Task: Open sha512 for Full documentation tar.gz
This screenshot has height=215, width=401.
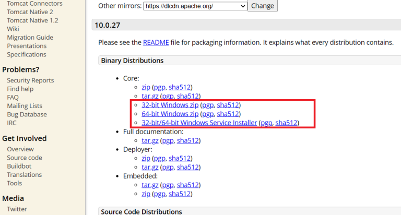Action: [x=188, y=140]
